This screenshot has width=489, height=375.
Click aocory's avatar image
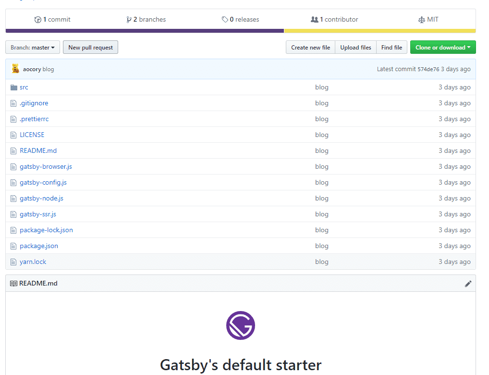click(x=15, y=68)
